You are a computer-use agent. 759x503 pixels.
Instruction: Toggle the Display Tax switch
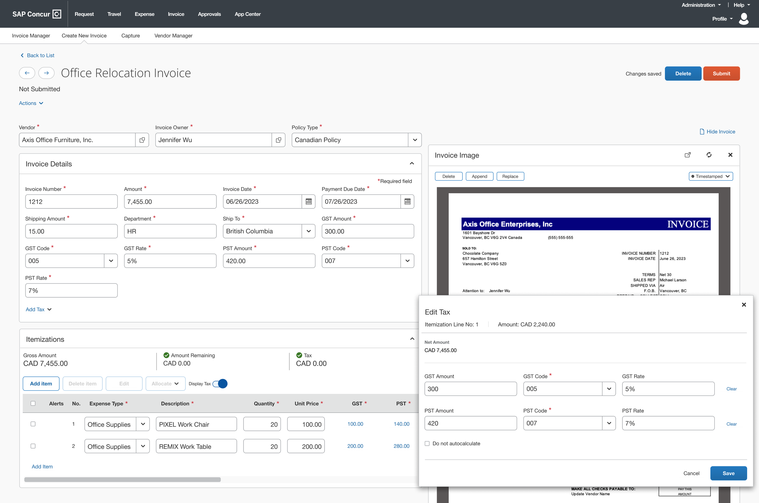(220, 384)
